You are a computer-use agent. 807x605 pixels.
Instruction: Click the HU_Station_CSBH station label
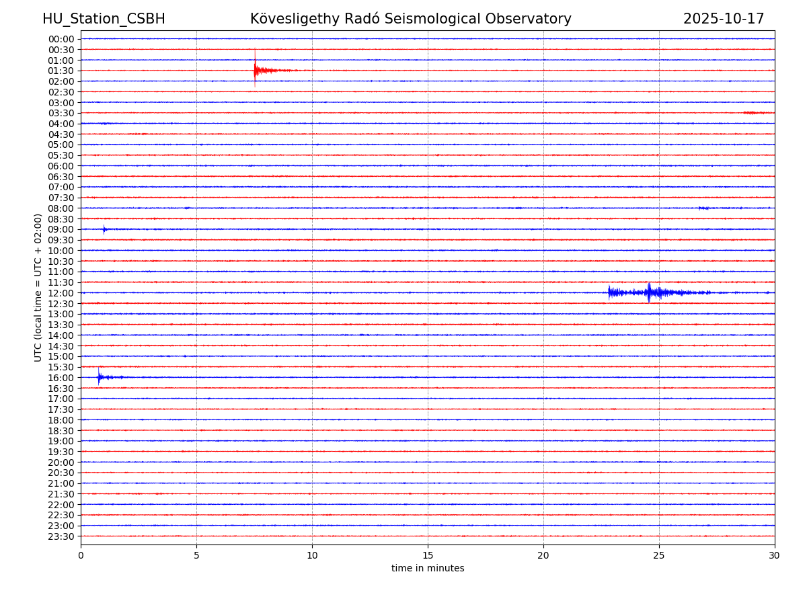104,19
